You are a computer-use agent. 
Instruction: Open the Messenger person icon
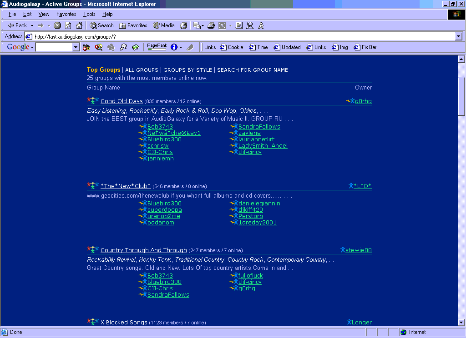(250, 25)
